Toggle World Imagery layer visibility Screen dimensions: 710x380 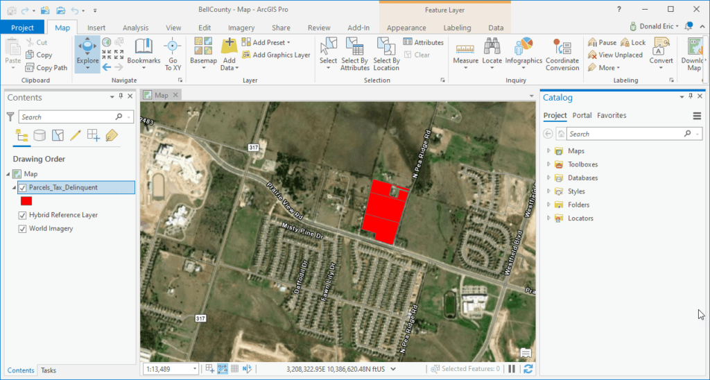point(22,229)
